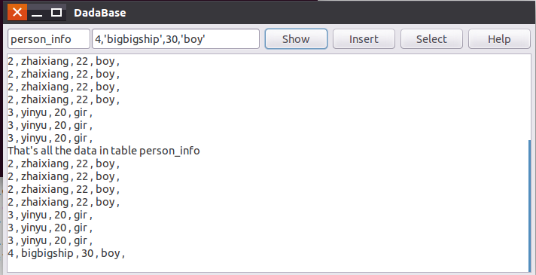The width and height of the screenshot is (536, 275).
Task: Click the 'That's all the data' line
Action: (x=104, y=151)
